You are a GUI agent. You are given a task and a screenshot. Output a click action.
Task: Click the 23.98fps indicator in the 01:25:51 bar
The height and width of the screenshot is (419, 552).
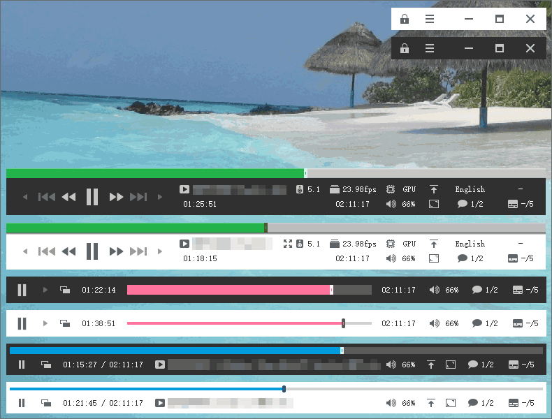coord(353,189)
